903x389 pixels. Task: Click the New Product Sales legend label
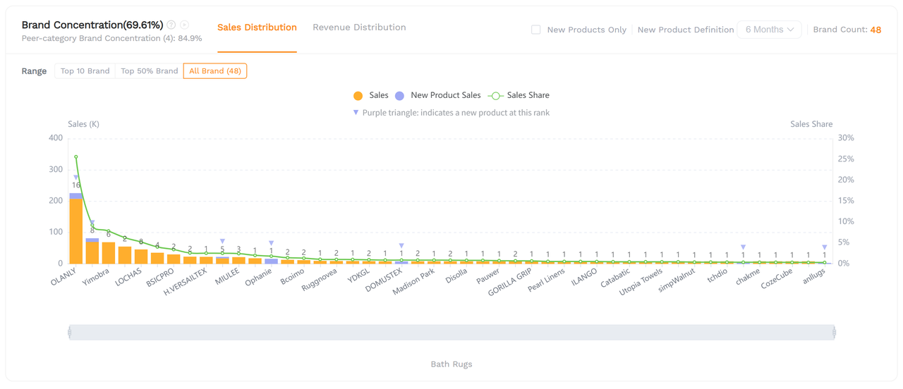[x=446, y=95]
